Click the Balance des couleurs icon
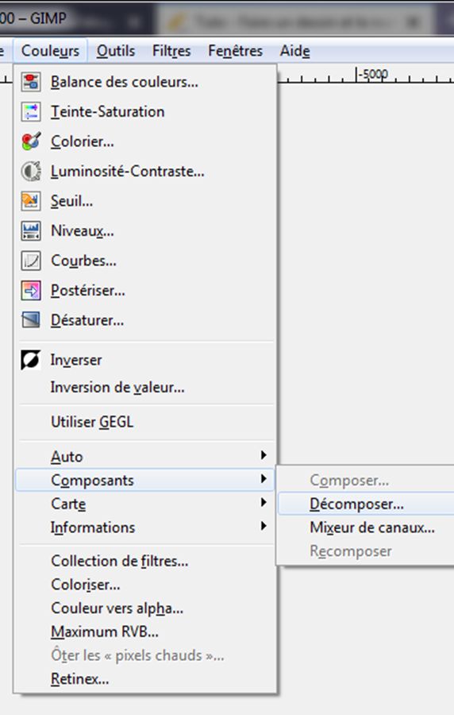This screenshot has width=454, height=715. tap(30, 82)
